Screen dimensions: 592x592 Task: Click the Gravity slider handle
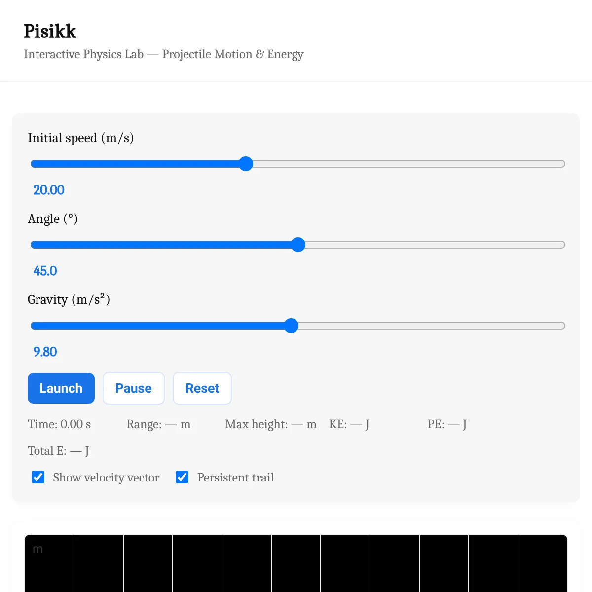click(292, 326)
